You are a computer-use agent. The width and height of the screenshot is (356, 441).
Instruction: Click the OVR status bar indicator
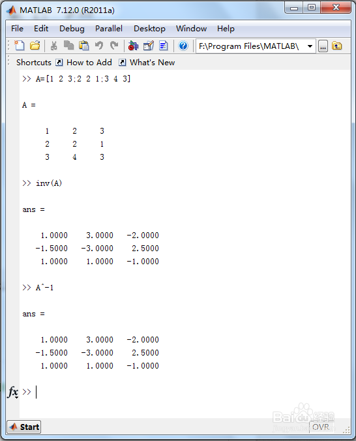click(321, 427)
